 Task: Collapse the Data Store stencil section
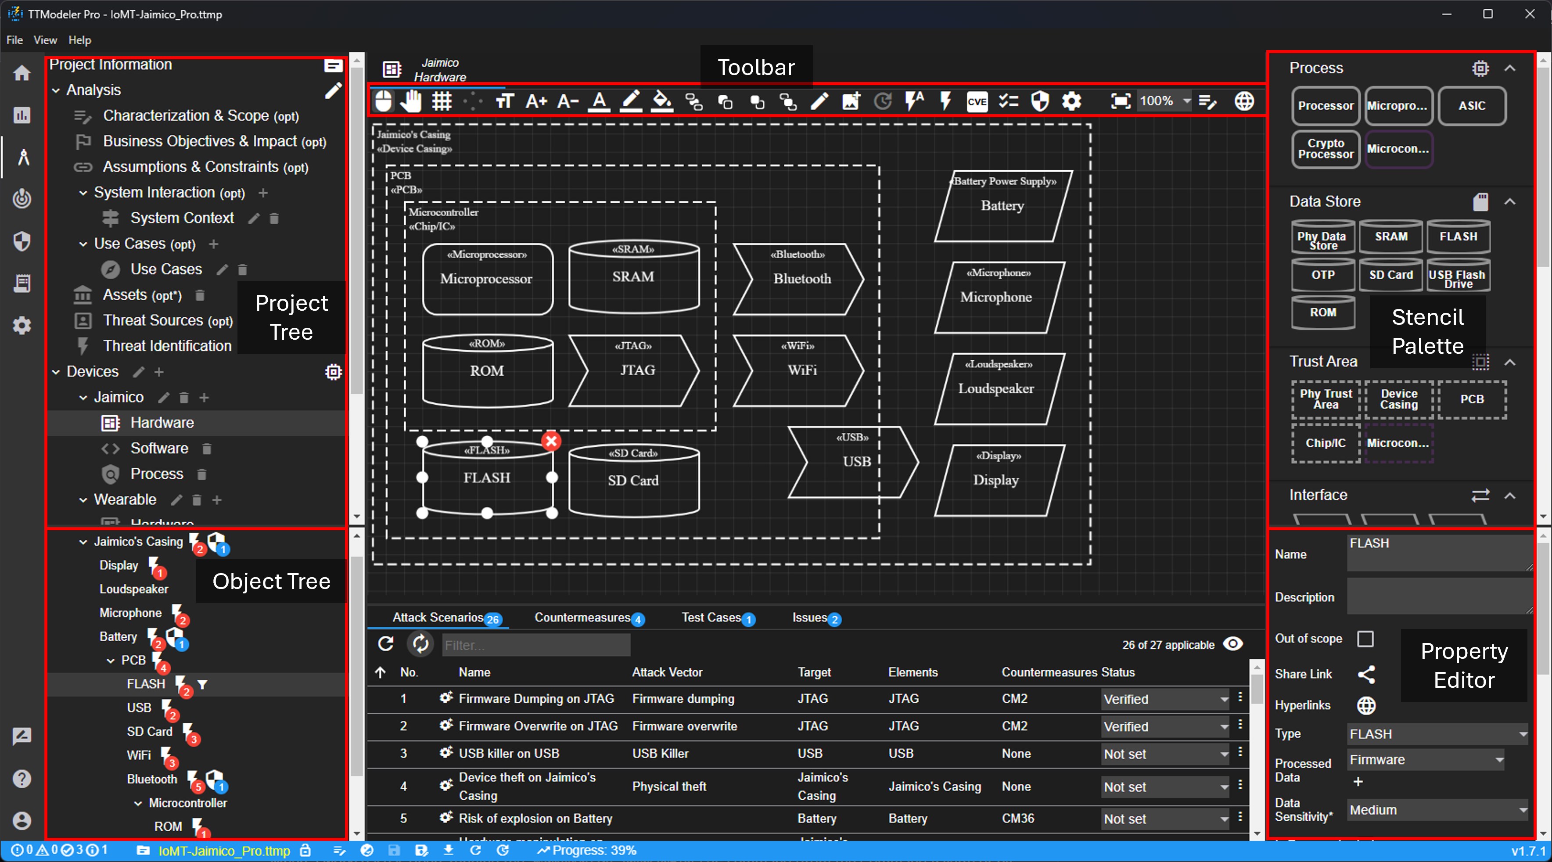[1510, 201]
